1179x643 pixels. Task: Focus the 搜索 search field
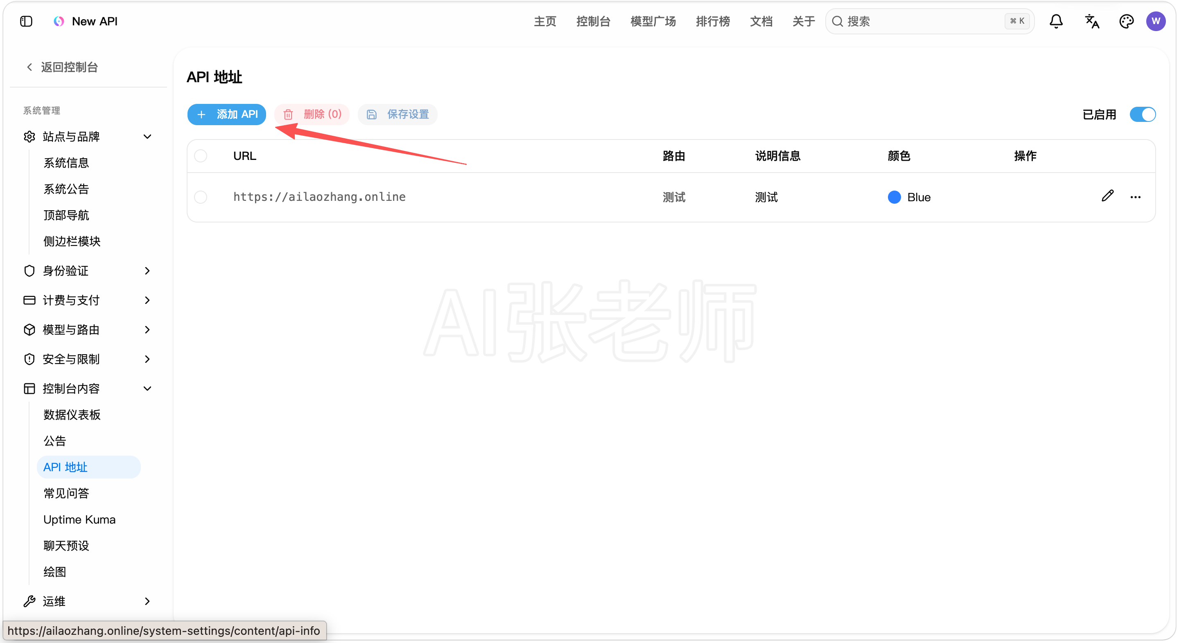930,21
